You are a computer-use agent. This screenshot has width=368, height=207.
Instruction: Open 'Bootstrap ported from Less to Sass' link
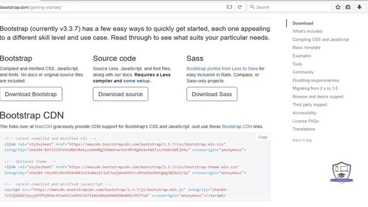[x=222, y=68]
